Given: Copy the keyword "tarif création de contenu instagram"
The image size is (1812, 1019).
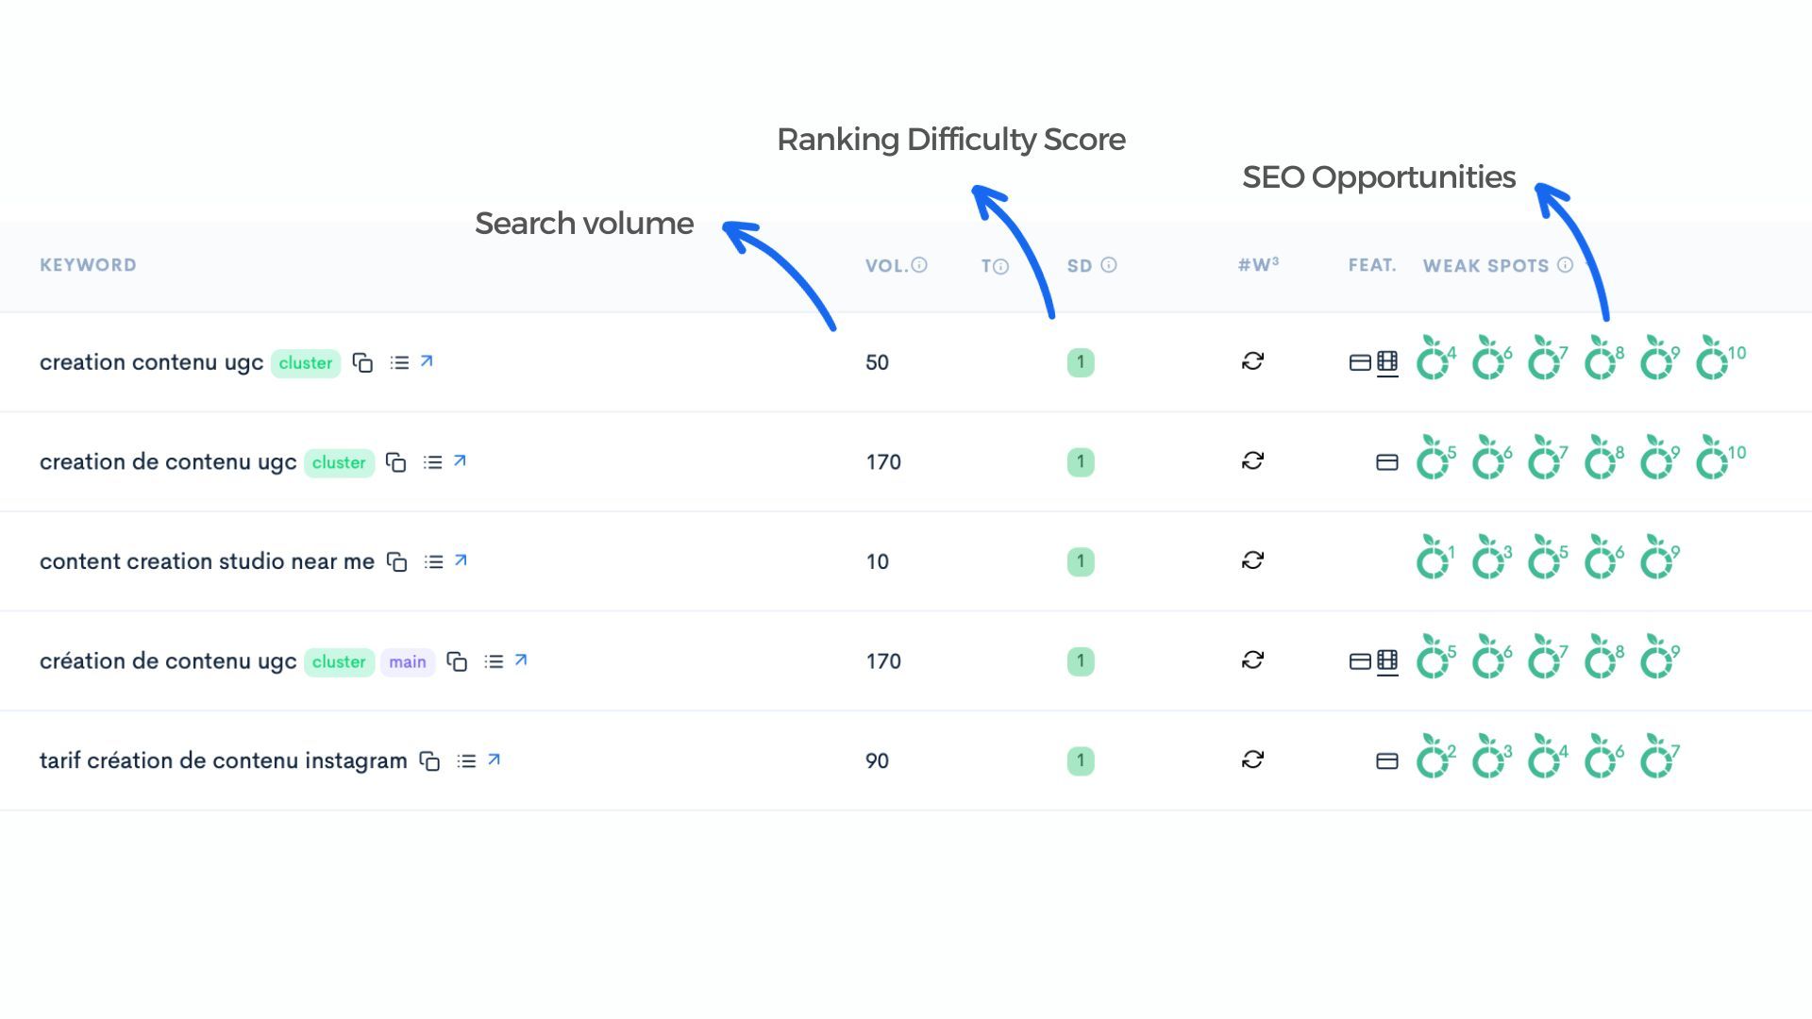Looking at the screenshot, I should point(430,760).
